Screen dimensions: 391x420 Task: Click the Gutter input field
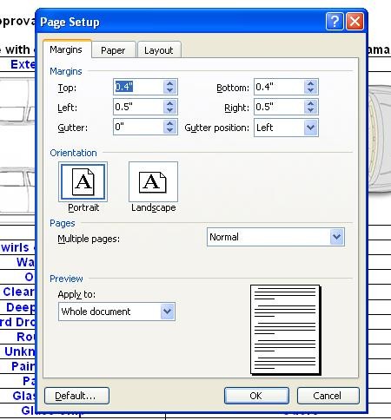pyautogui.click(x=138, y=127)
